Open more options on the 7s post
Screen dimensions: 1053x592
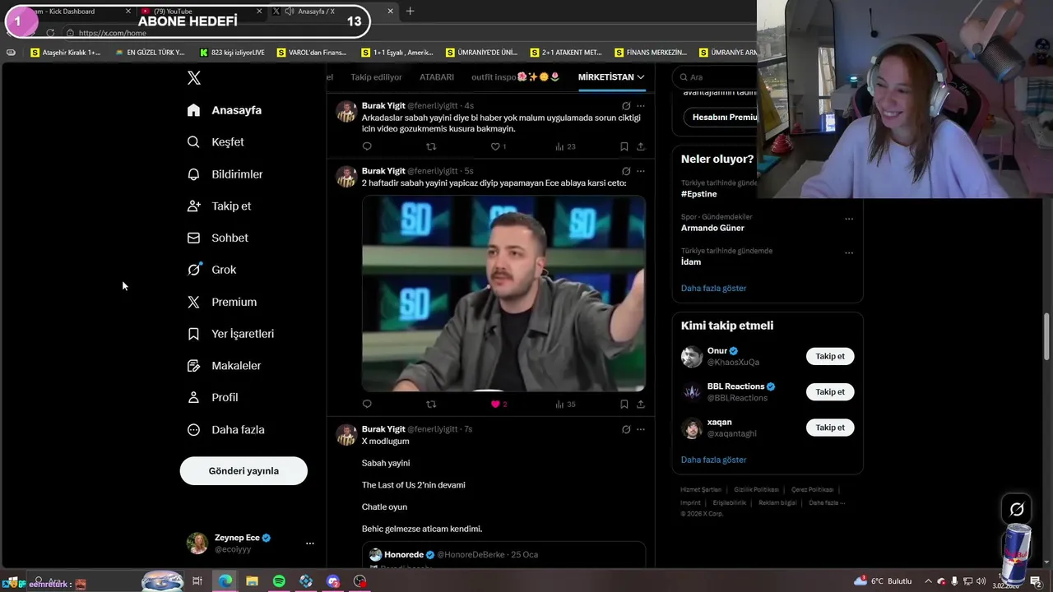pos(641,429)
